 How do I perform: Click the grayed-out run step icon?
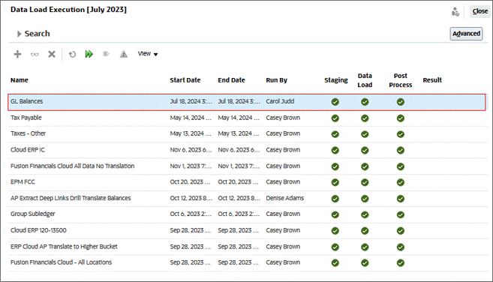click(106, 54)
